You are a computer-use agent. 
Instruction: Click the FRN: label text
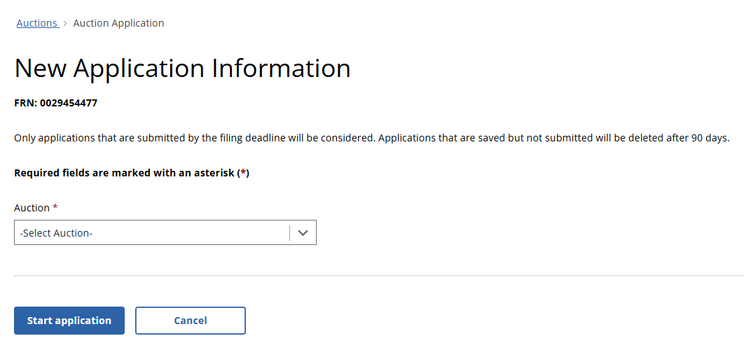tap(25, 103)
